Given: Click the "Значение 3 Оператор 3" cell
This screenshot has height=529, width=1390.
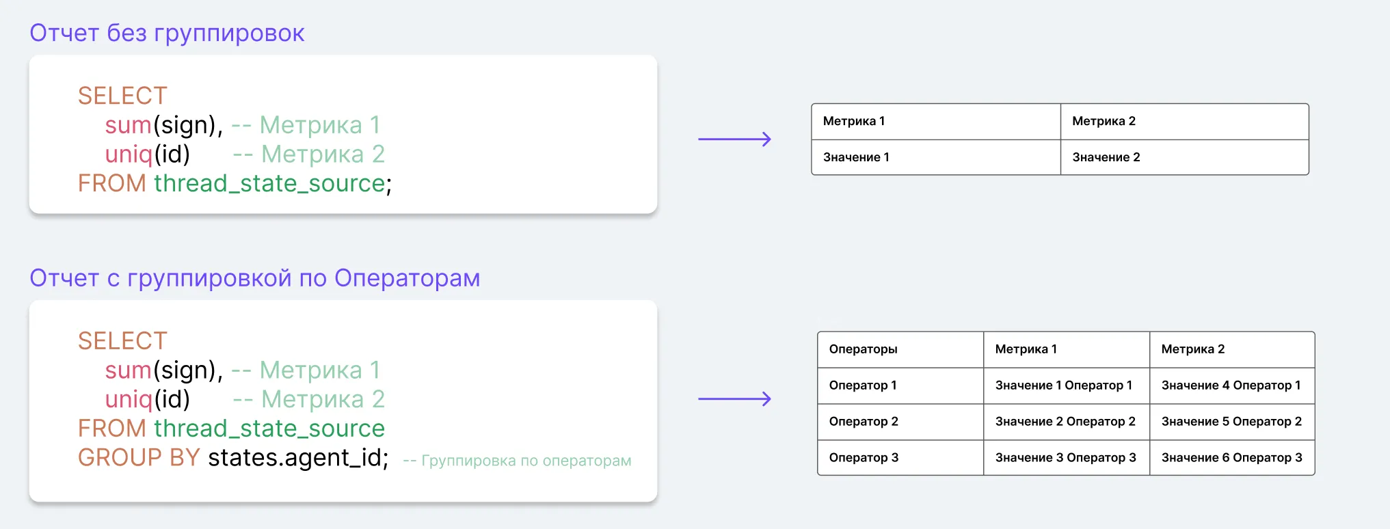Looking at the screenshot, I should click(x=1065, y=458).
